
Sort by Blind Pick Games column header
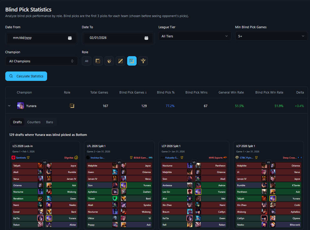[133, 92]
